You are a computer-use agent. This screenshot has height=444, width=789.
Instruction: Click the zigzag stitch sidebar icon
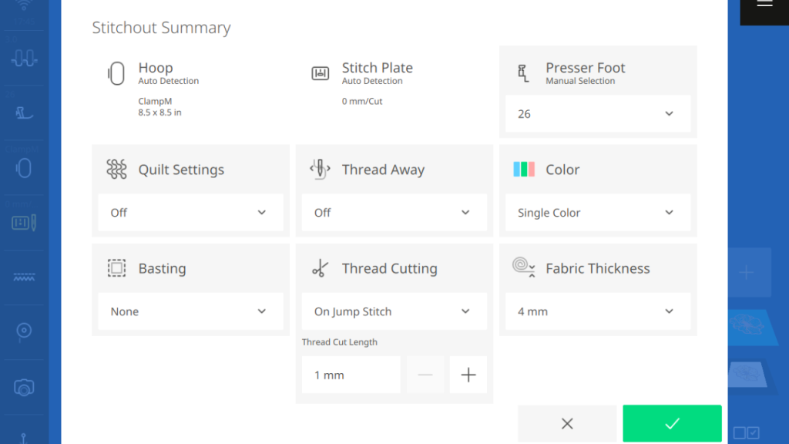tap(24, 277)
